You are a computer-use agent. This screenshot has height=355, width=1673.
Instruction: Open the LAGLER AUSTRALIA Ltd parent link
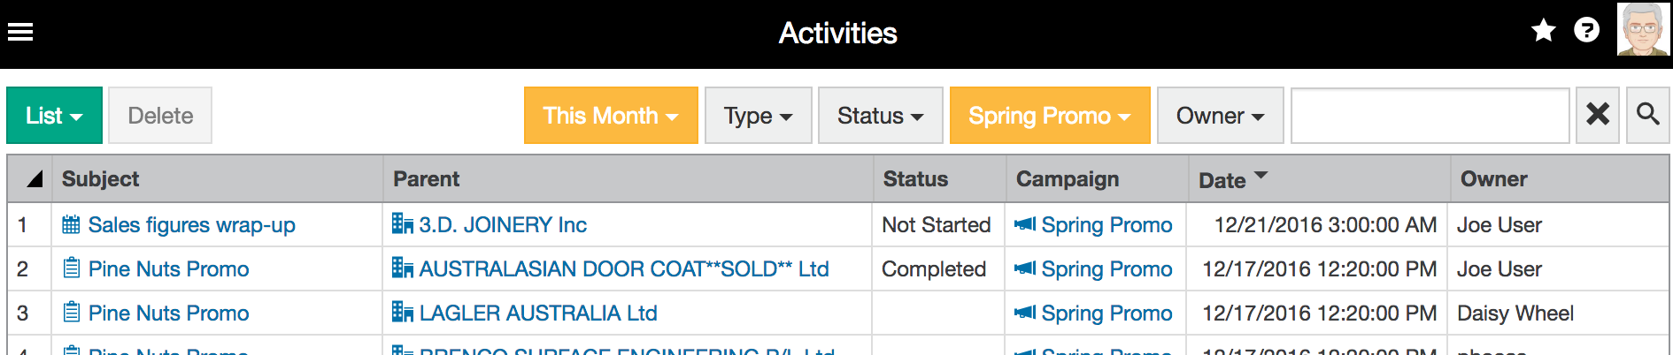pyautogui.click(x=537, y=313)
